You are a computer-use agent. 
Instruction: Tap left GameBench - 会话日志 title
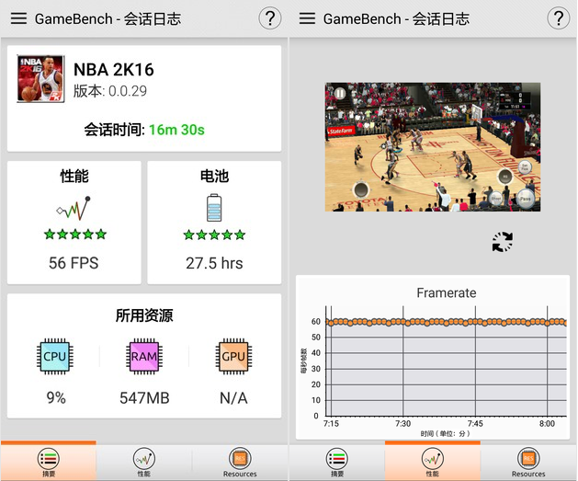(x=108, y=18)
